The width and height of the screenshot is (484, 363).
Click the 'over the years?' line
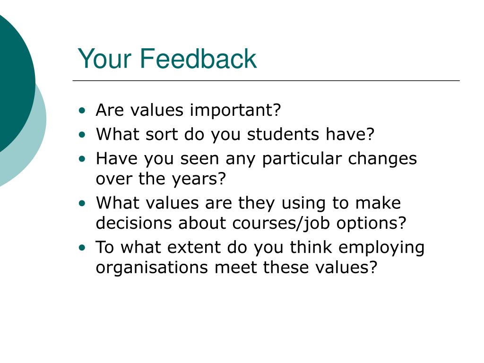(x=161, y=178)
